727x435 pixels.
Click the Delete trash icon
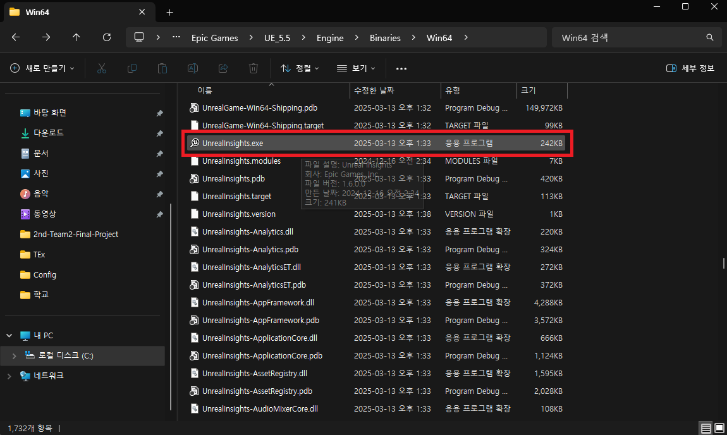pyautogui.click(x=253, y=68)
